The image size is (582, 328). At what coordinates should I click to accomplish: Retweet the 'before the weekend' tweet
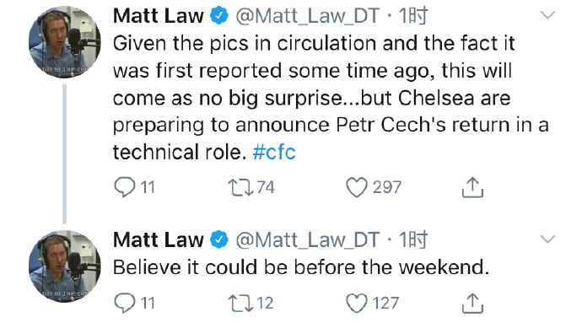[240, 303]
